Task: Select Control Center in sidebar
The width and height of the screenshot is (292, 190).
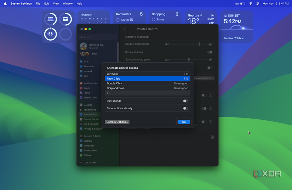Action: [90, 119]
